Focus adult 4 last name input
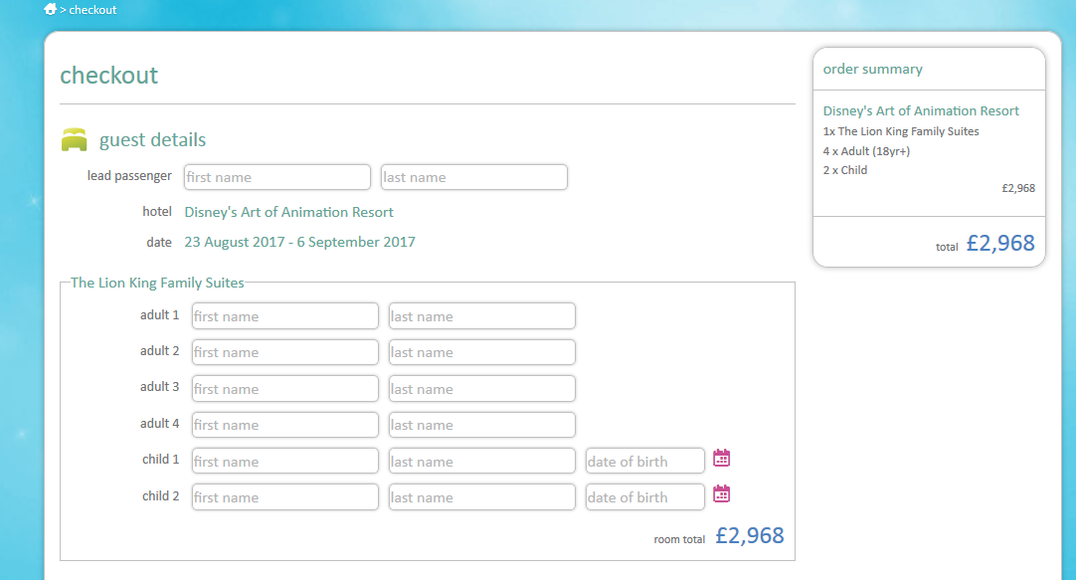The width and height of the screenshot is (1076, 580). coord(481,425)
